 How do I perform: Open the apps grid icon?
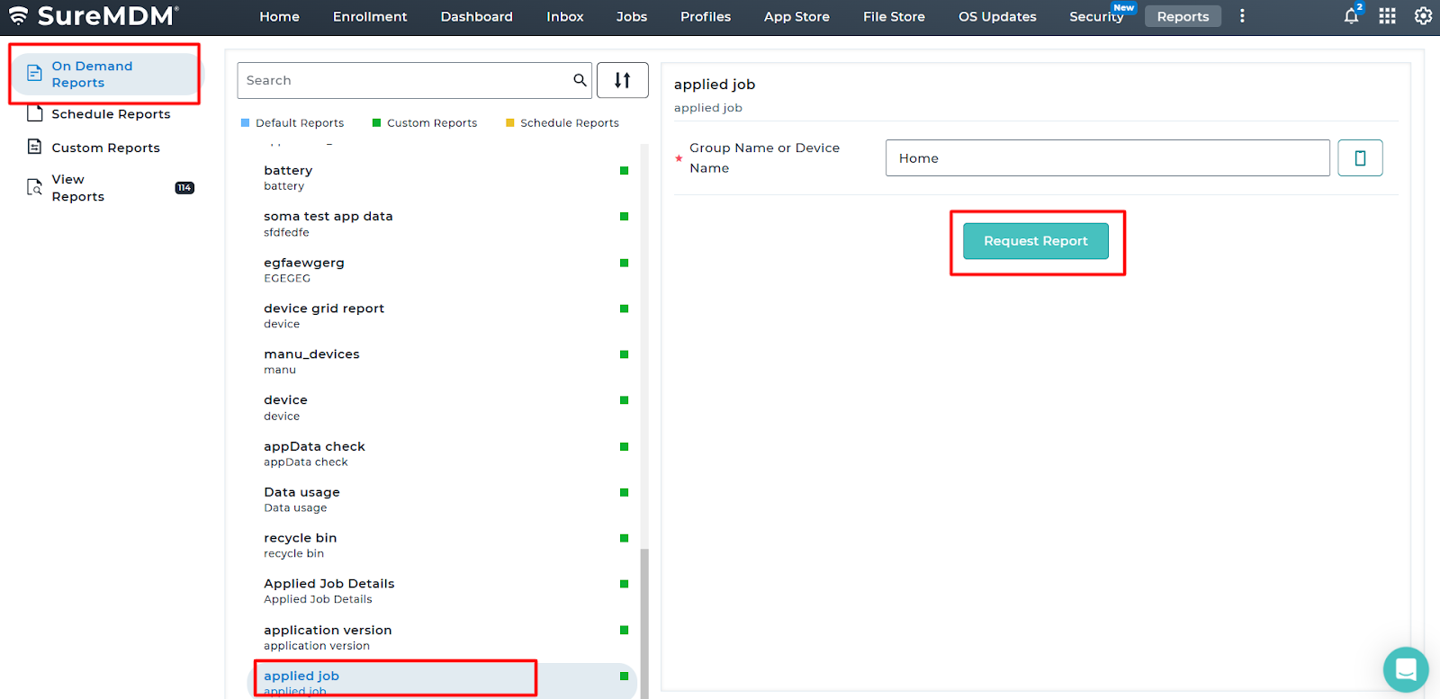pyautogui.click(x=1387, y=16)
